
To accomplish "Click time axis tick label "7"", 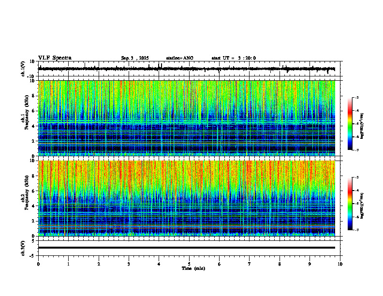I will [x=250, y=264].
